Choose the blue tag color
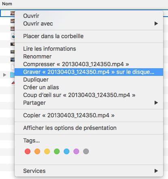 [x=67, y=151]
